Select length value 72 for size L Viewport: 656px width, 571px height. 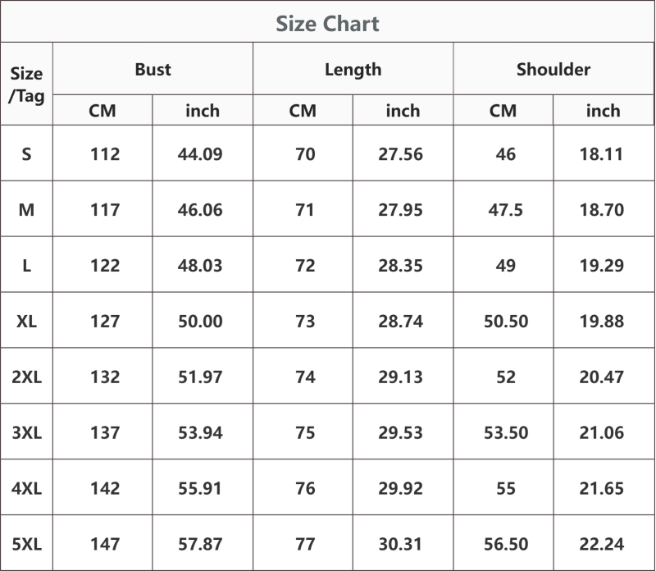305,266
